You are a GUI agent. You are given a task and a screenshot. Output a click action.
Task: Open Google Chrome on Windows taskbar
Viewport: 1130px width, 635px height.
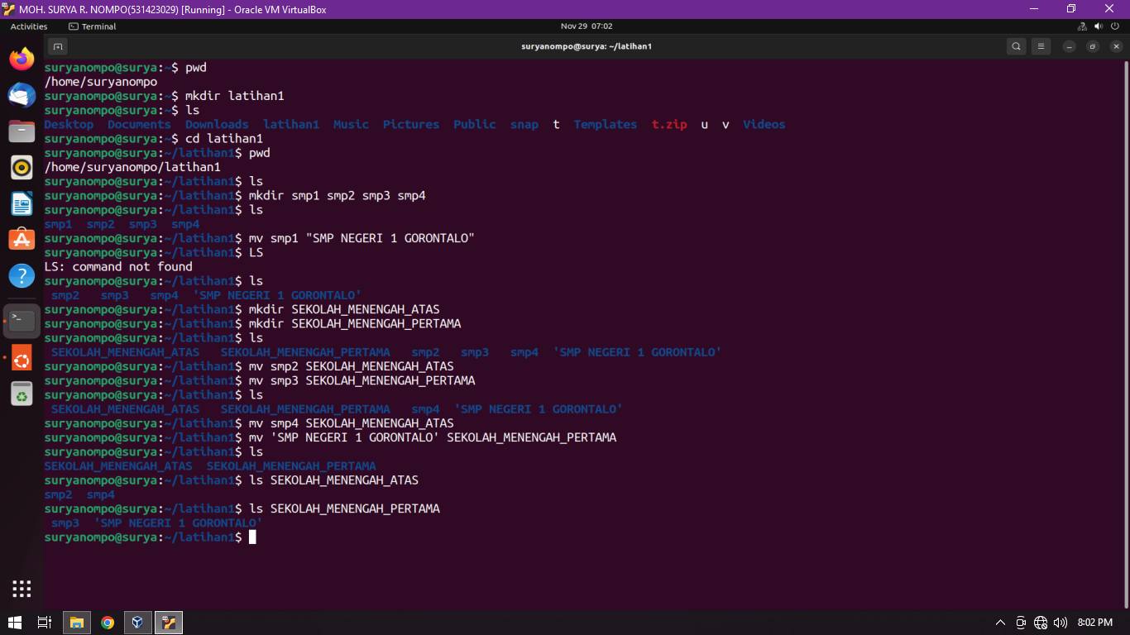click(x=108, y=623)
